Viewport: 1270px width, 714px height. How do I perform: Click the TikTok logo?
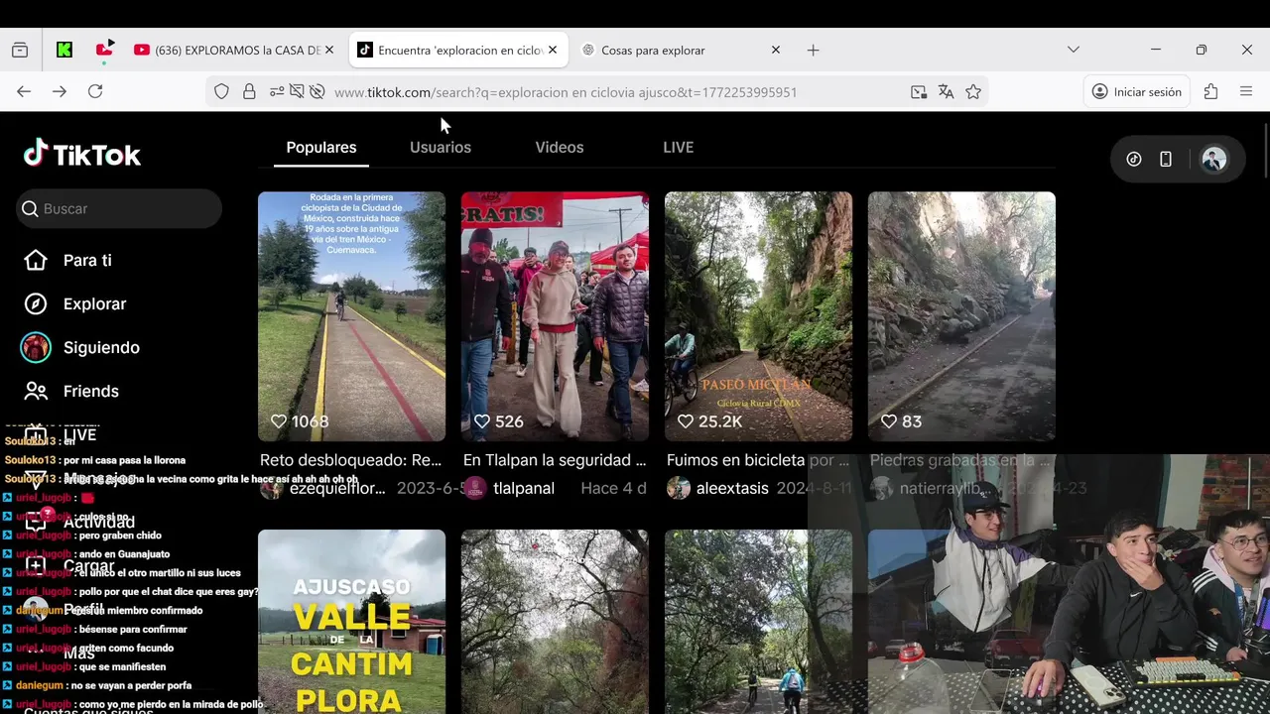82,154
